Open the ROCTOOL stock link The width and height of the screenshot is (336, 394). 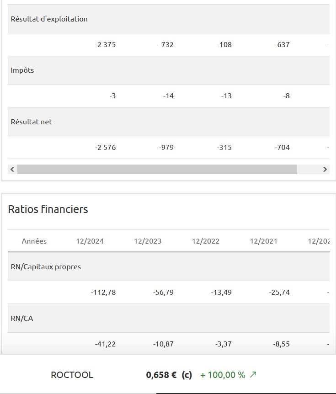[x=72, y=375]
